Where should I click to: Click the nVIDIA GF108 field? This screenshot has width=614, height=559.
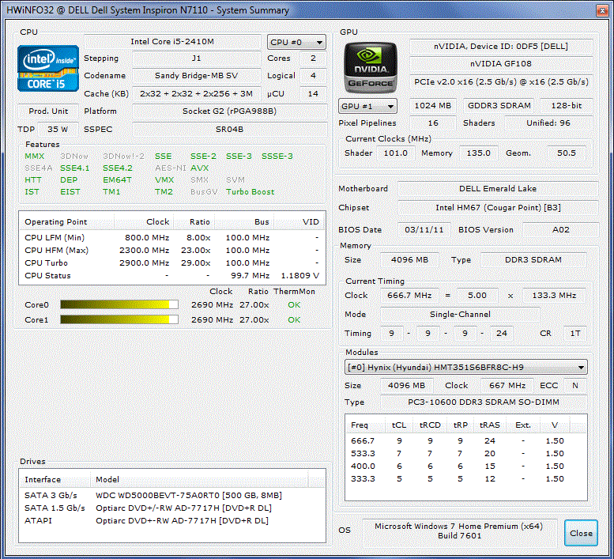501,63
